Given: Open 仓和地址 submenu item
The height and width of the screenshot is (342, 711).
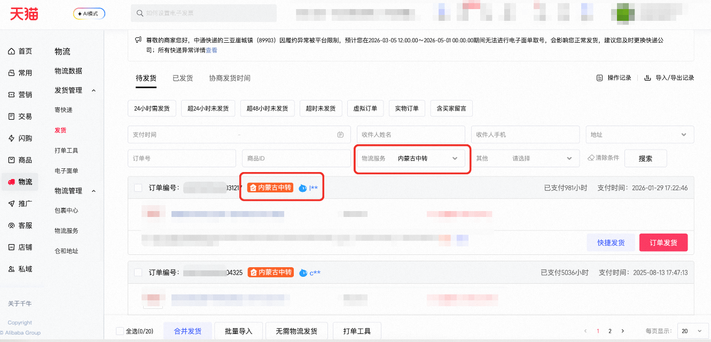Looking at the screenshot, I should click(x=66, y=251).
